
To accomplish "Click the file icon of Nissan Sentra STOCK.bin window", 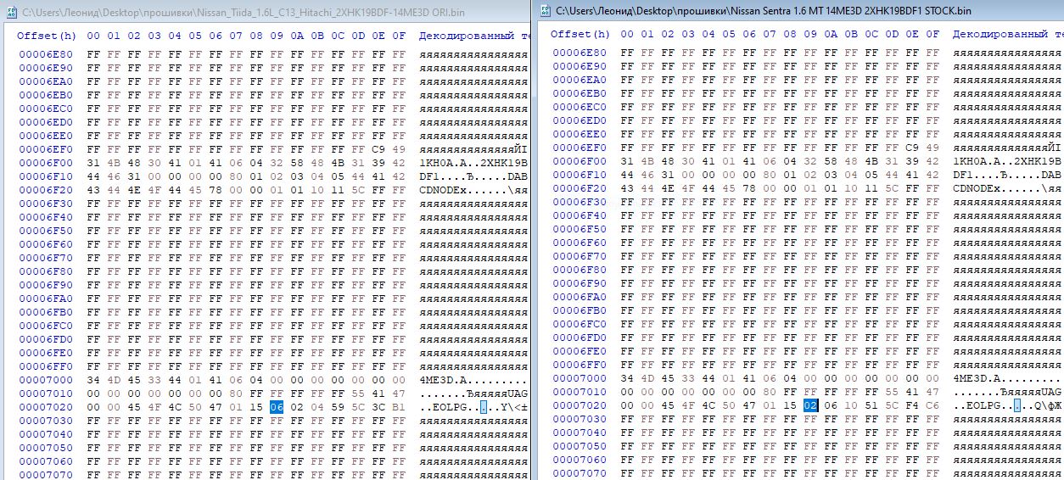I will tap(545, 10).
